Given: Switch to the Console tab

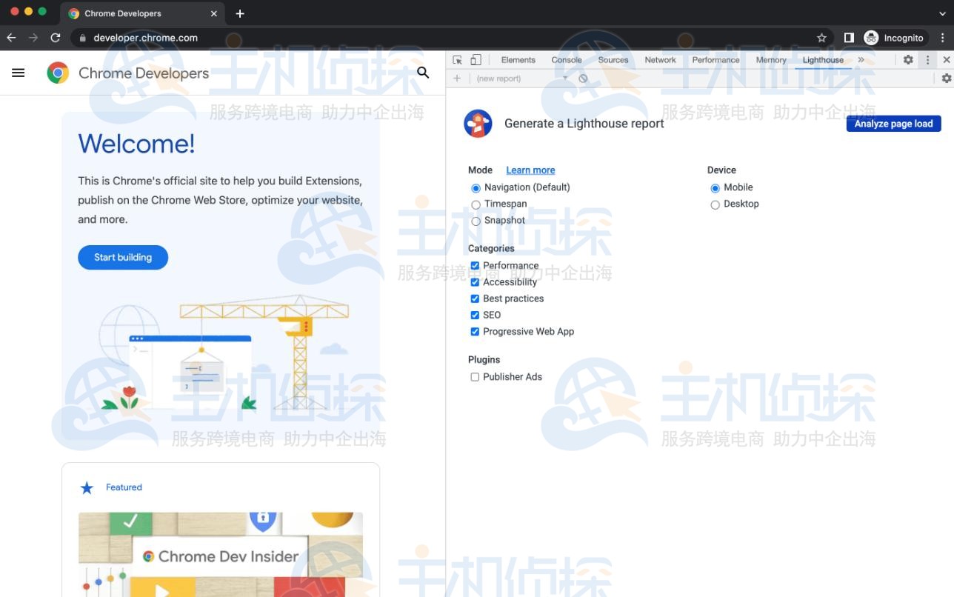Looking at the screenshot, I should tap(567, 60).
